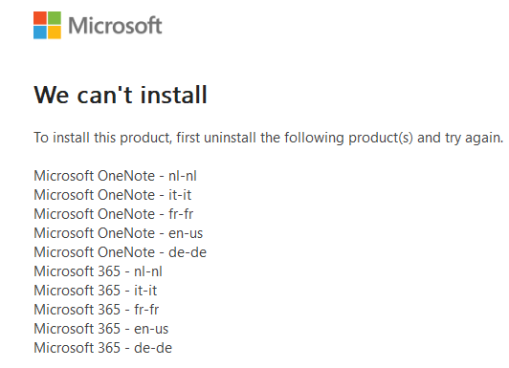Viewport: 509px width, 368px height.
Task: Select Microsoft OneNote - de-de entry
Action: click(121, 252)
